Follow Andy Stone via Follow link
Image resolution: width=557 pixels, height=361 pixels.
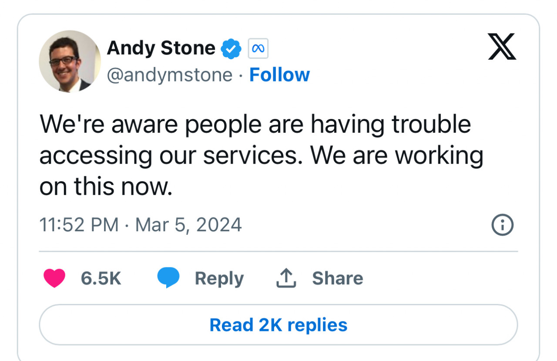(x=279, y=75)
